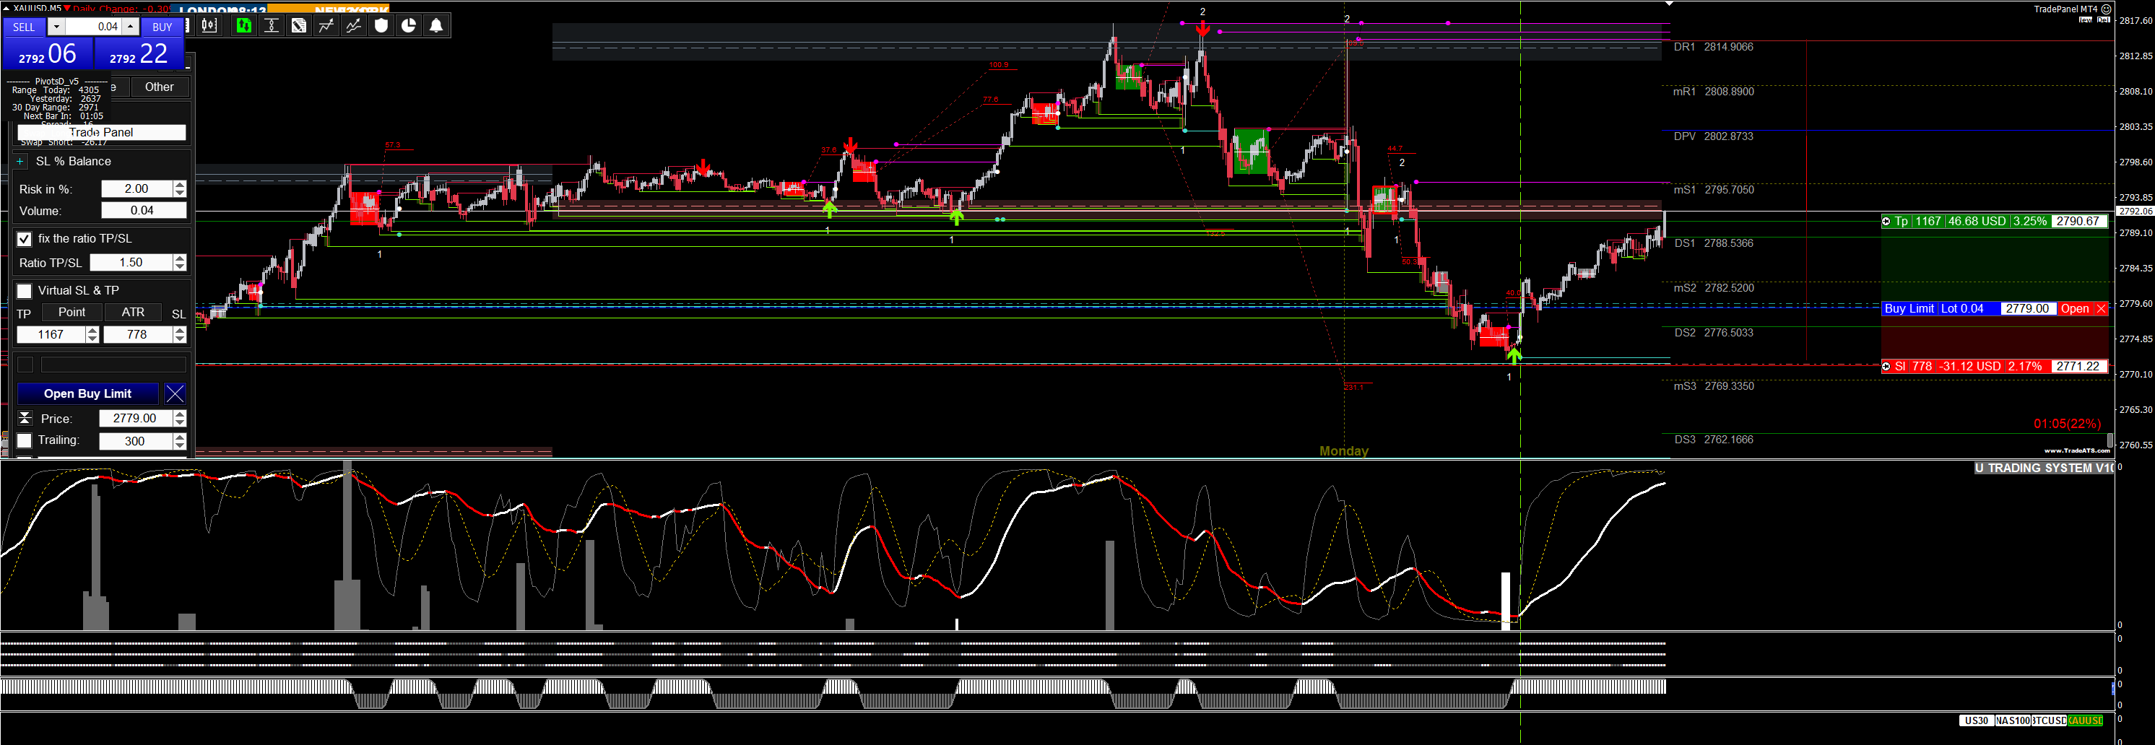This screenshot has width=2155, height=745.
Task: Click the red Open button on chart order
Action: pos(2075,308)
